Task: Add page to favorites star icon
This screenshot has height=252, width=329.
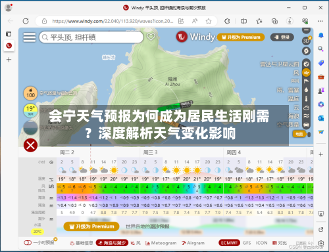Action: click(209, 21)
